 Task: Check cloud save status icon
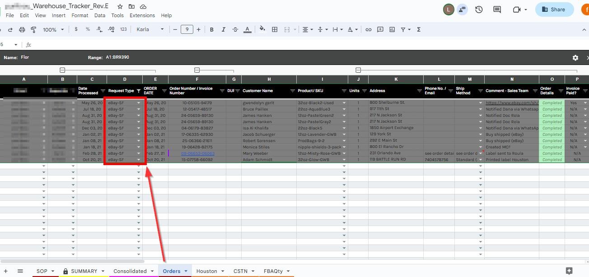(x=143, y=7)
